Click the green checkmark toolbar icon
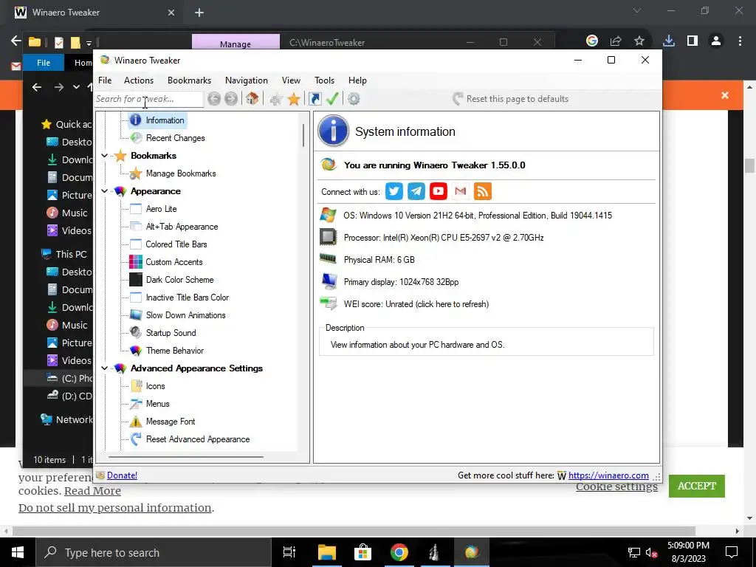This screenshot has height=567, width=756. pos(332,99)
